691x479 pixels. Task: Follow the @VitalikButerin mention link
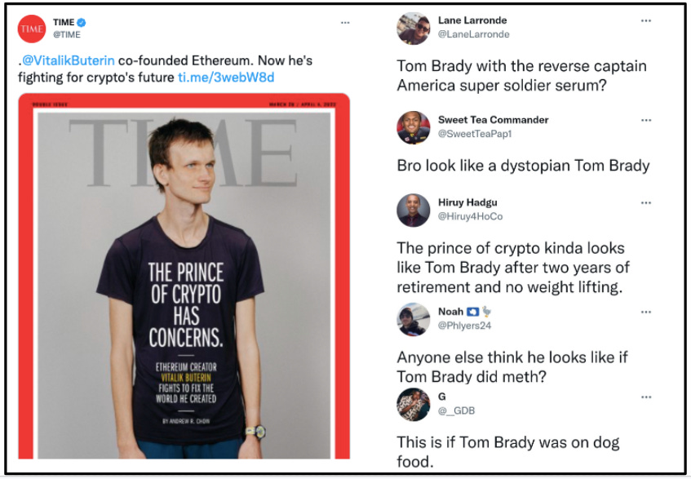pyautogui.click(x=69, y=60)
